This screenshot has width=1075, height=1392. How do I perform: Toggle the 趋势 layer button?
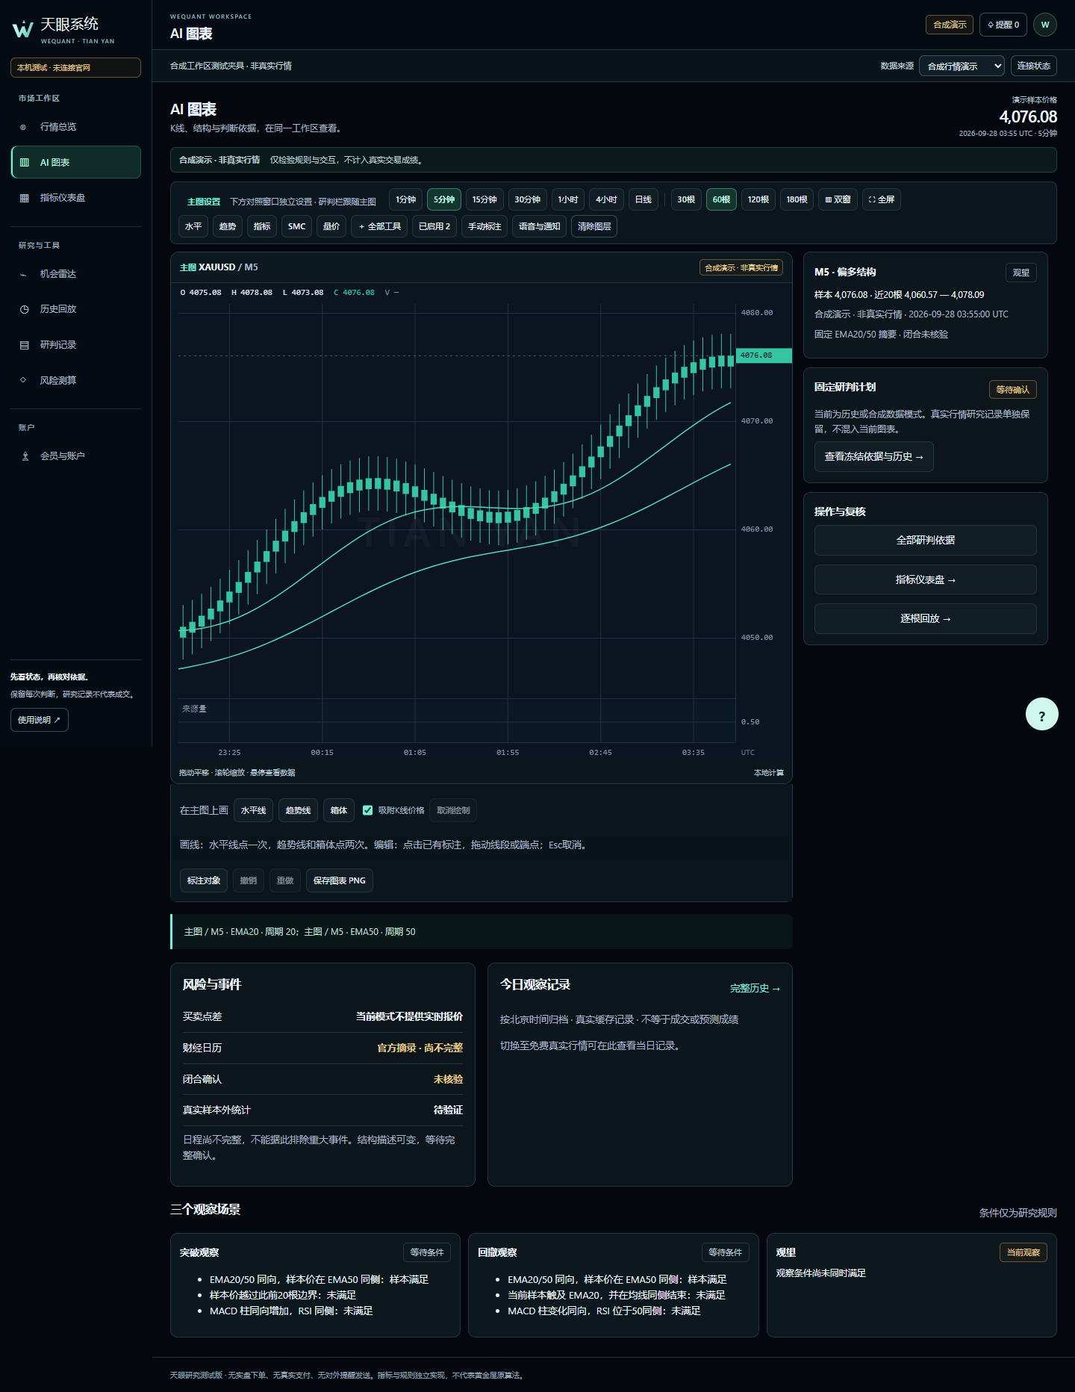[228, 226]
